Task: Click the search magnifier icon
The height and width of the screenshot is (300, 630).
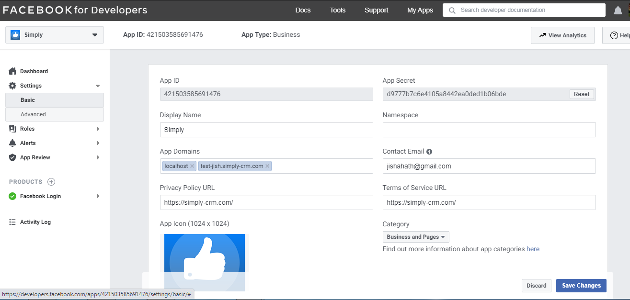Action: click(x=452, y=10)
